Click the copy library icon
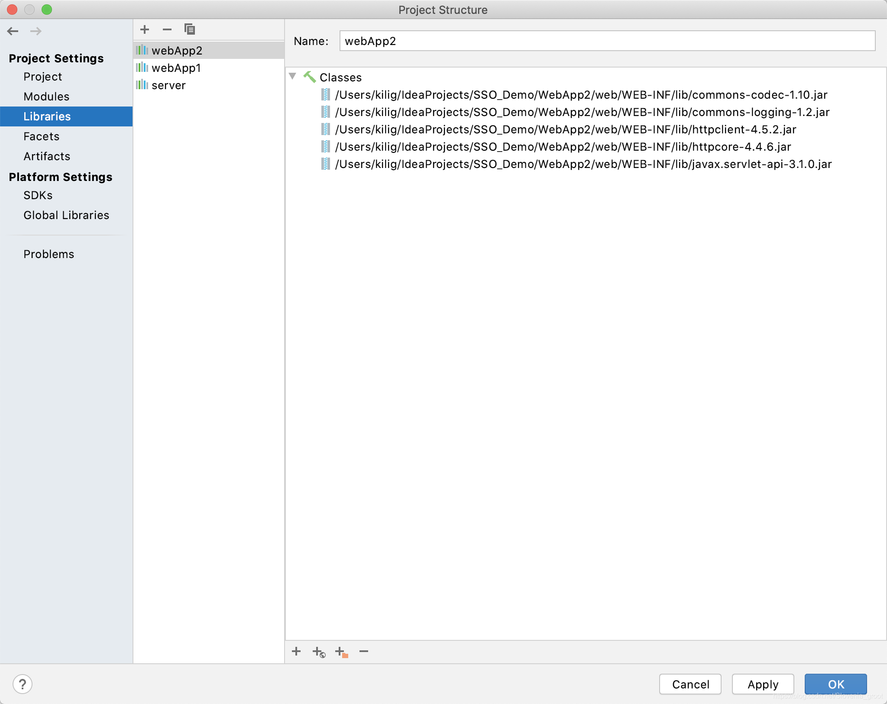The image size is (887, 704). (x=190, y=29)
